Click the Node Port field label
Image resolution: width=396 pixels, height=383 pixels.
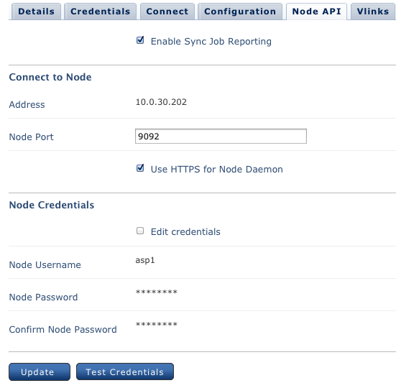(x=32, y=137)
